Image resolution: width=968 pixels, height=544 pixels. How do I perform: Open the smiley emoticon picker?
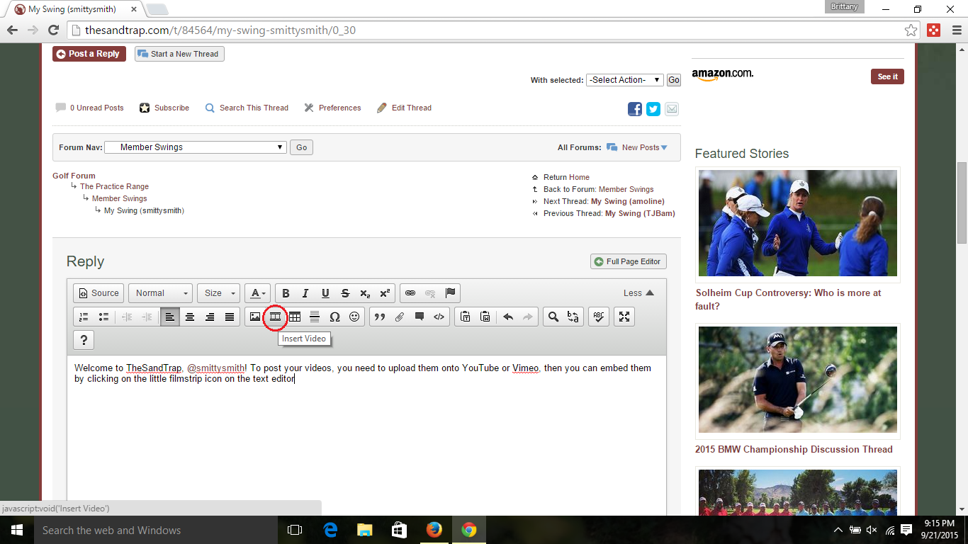354,317
